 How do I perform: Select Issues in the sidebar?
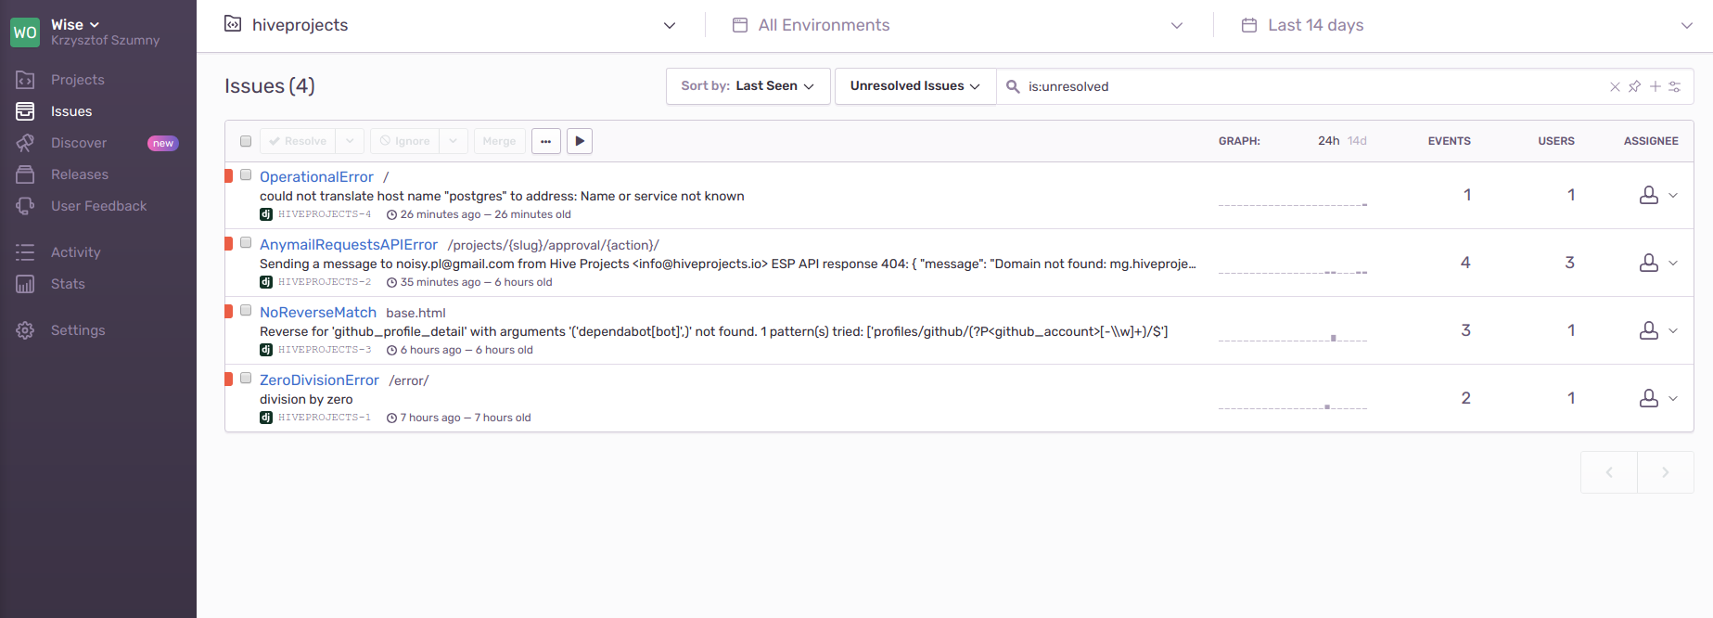pyautogui.click(x=71, y=111)
